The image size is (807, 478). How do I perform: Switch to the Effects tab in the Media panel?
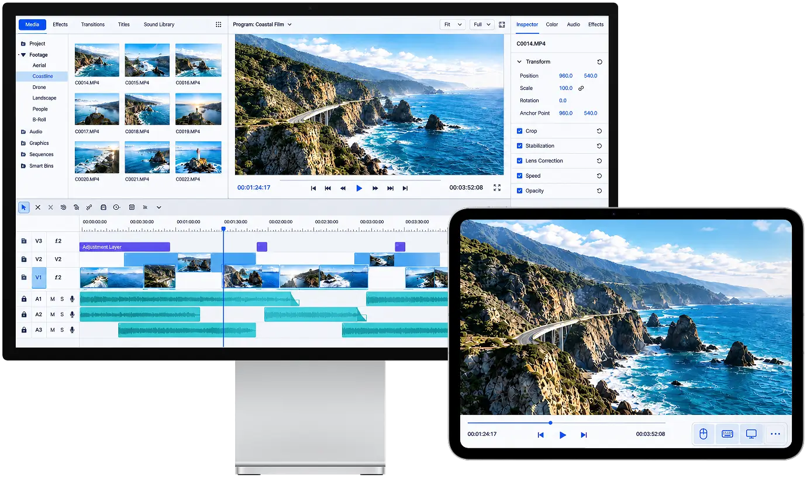[60, 25]
